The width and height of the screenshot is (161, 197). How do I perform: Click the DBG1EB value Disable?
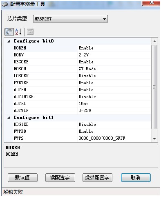(87, 125)
